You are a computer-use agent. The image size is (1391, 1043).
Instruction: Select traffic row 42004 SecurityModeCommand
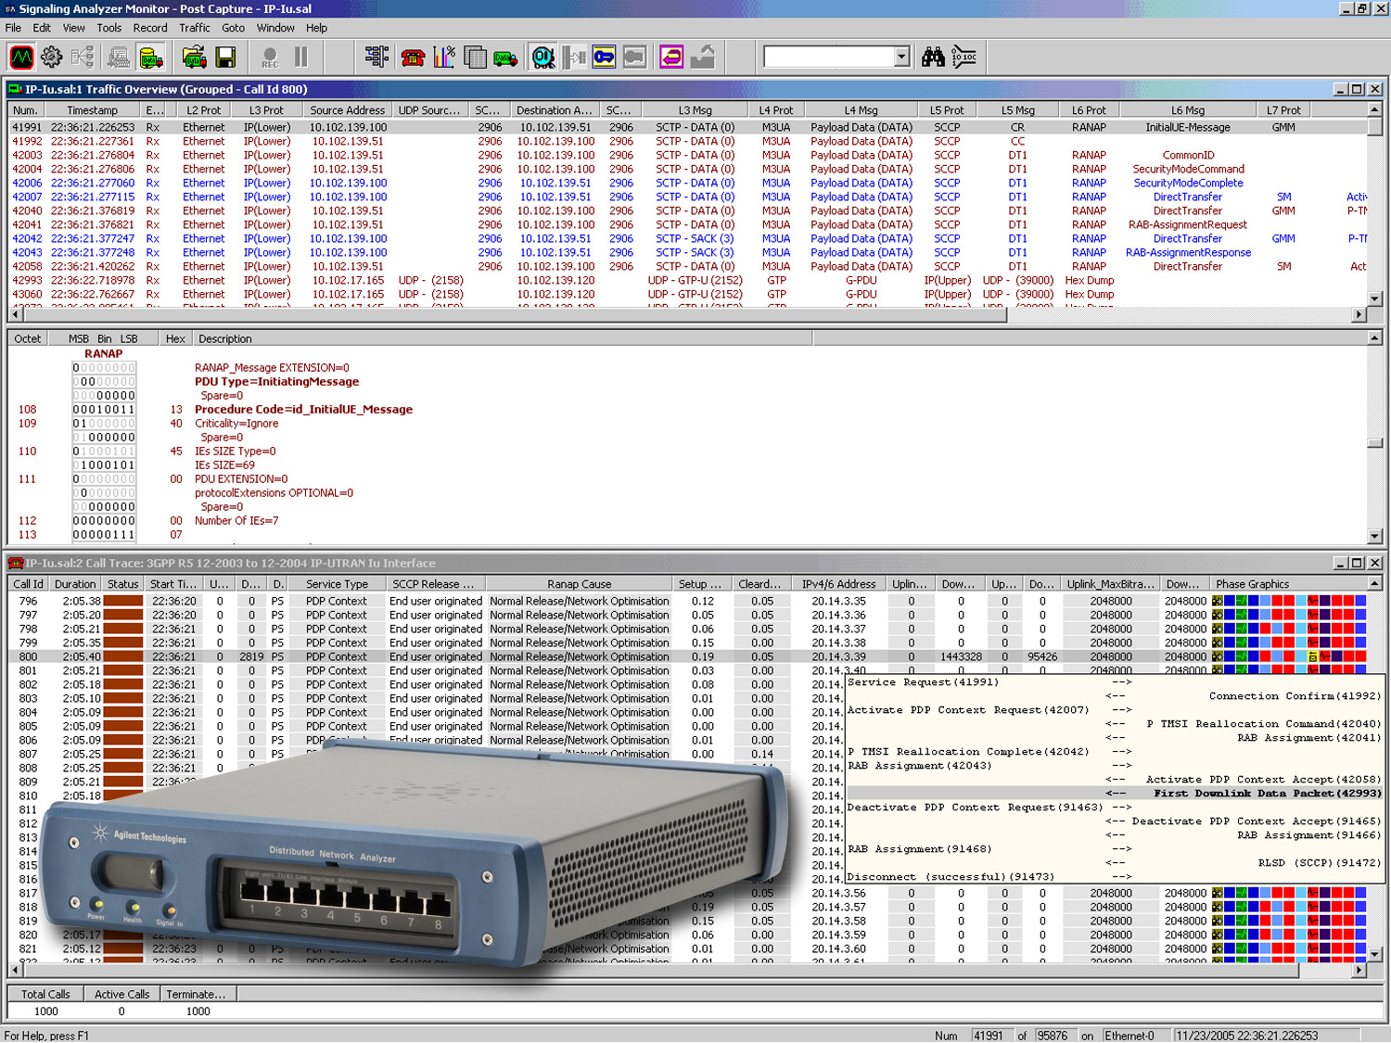coord(688,169)
